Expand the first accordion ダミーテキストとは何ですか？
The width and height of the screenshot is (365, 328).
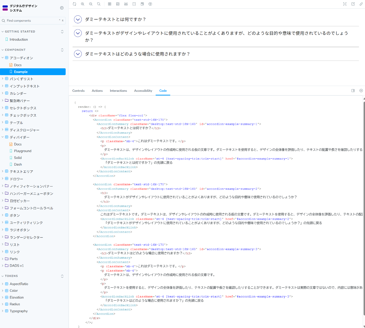point(78,19)
